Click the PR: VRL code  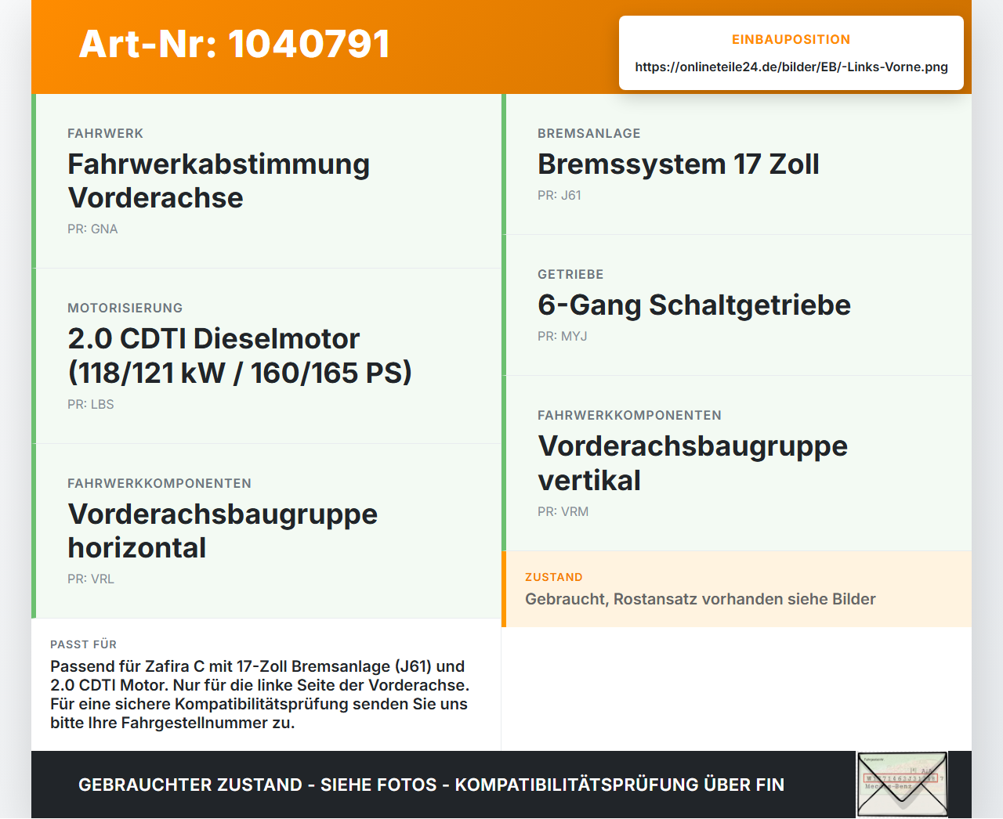point(91,579)
